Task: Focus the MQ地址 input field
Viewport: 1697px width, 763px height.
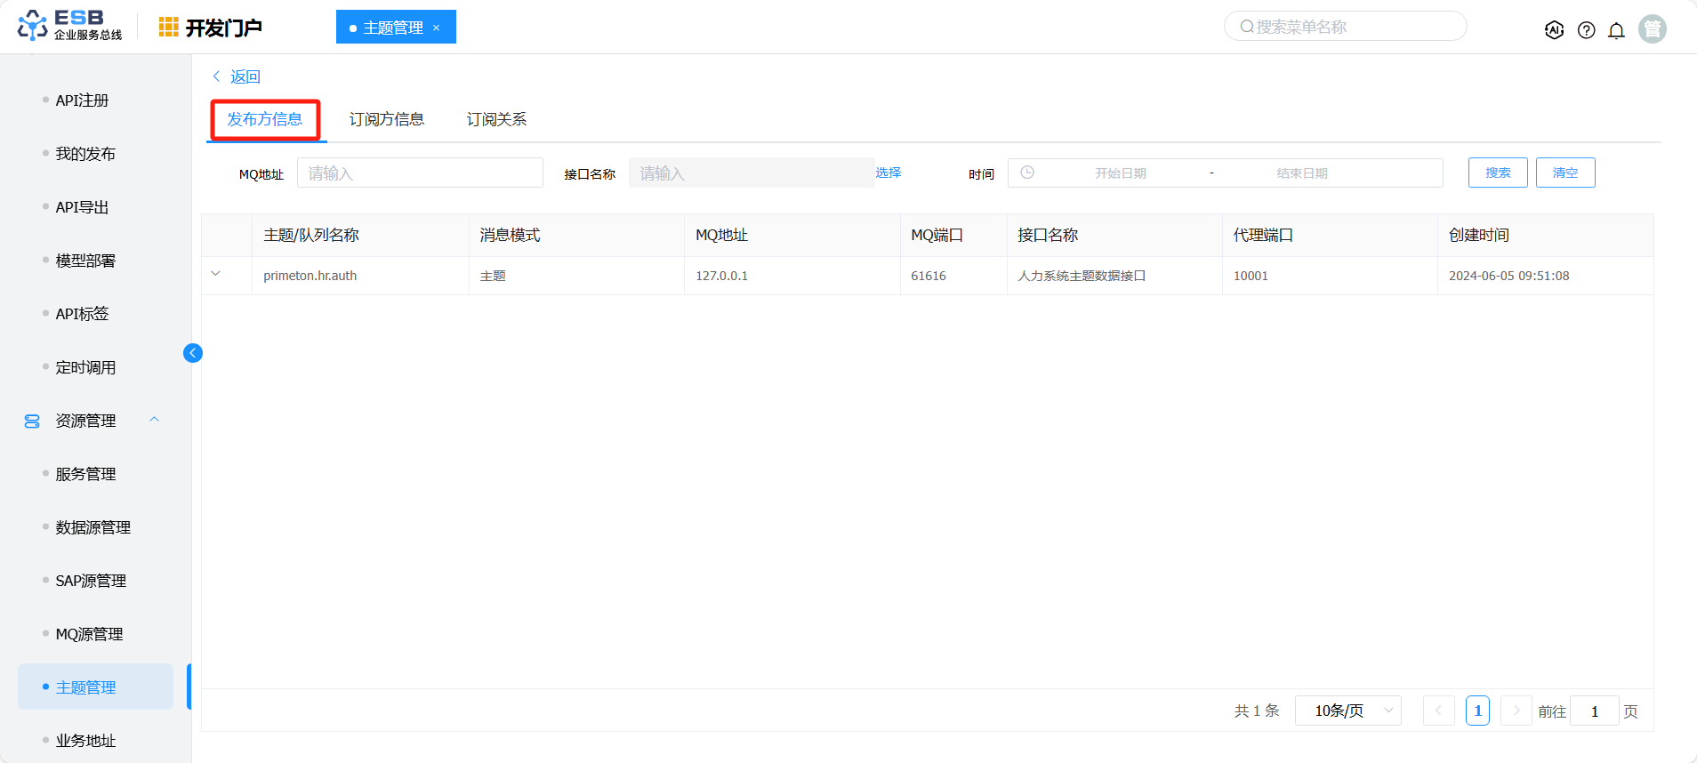Action: 420,173
